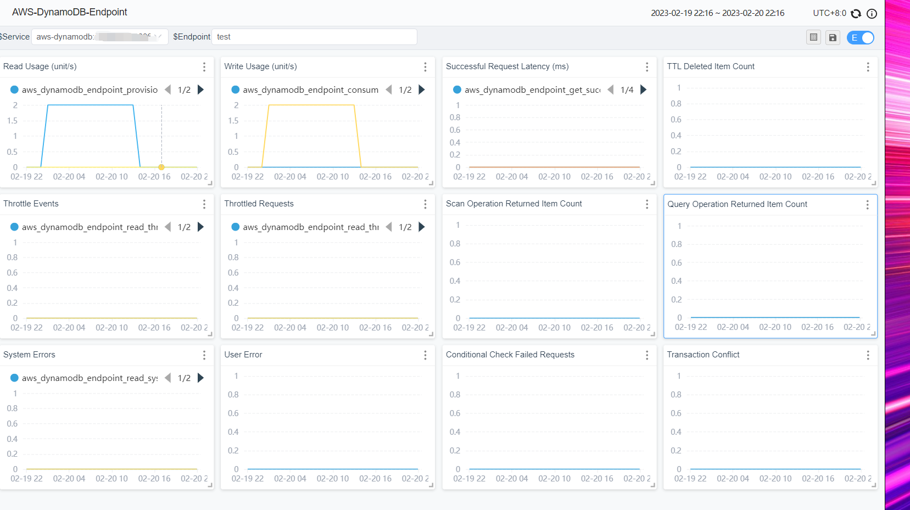Click the $Endpoint field containing test

point(314,37)
